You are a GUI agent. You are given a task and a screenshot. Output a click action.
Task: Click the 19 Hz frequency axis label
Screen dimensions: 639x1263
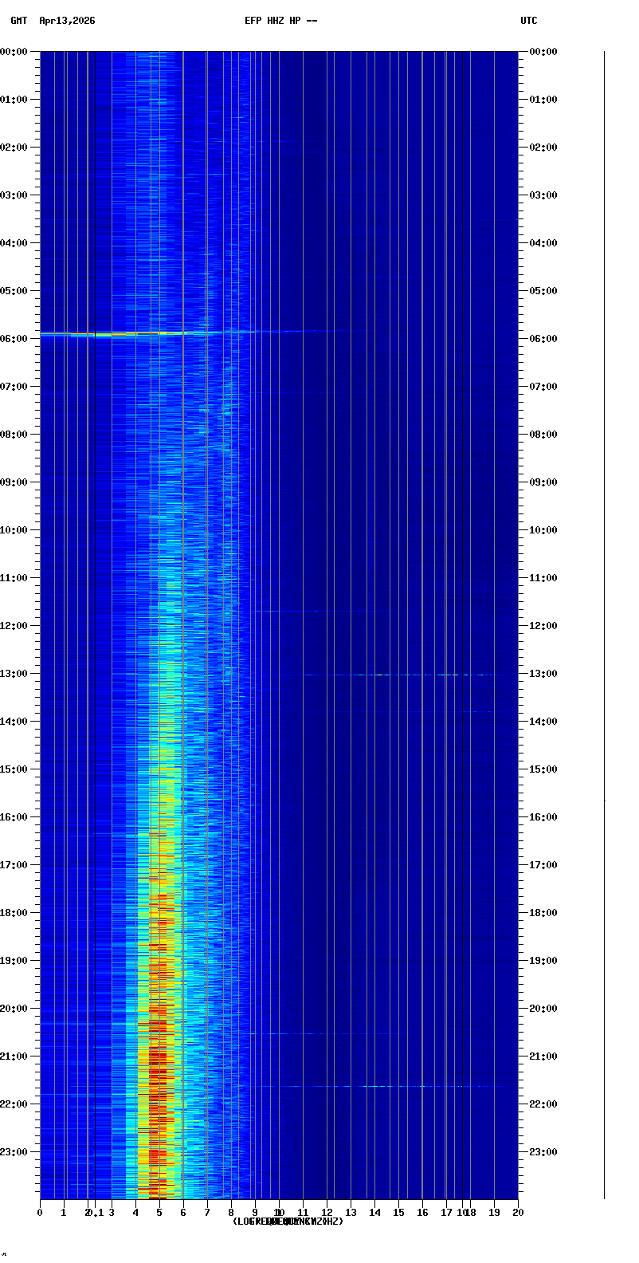494,1213
